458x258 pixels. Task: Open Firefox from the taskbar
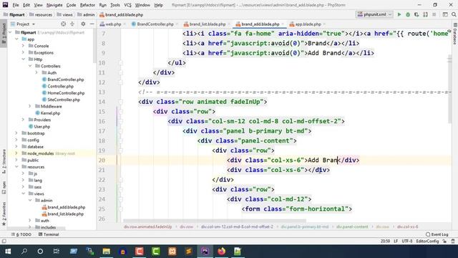(221, 252)
